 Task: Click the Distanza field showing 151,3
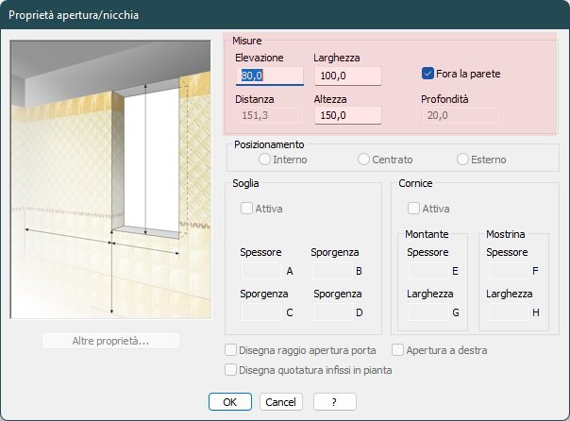coord(270,115)
